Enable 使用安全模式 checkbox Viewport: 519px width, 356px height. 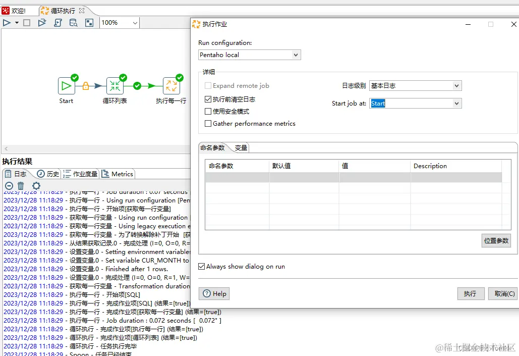pos(208,112)
